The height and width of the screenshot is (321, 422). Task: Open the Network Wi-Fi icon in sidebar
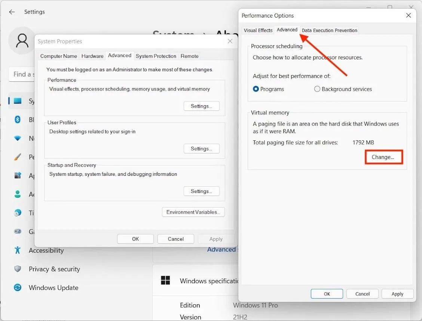[x=18, y=138]
